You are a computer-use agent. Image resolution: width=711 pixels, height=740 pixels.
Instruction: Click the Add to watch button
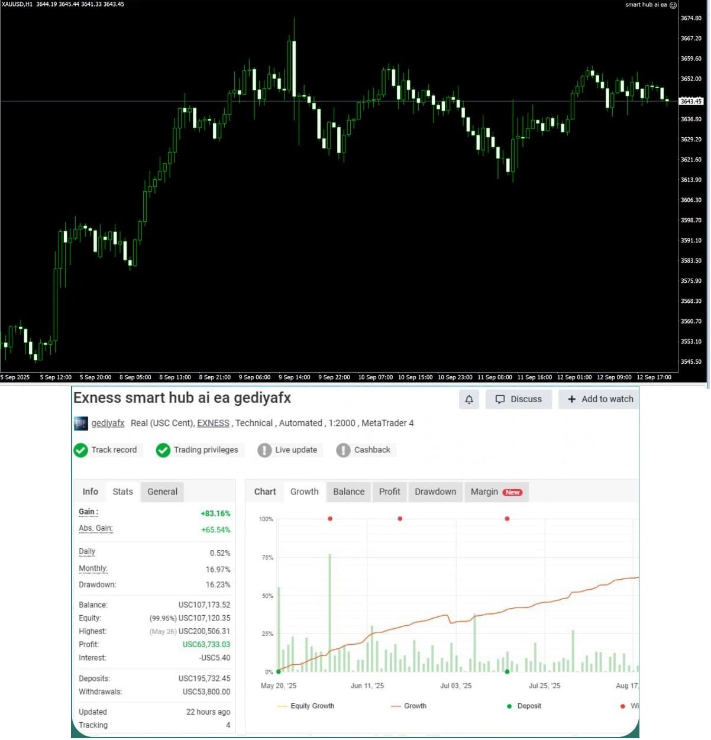(x=599, y=399)
